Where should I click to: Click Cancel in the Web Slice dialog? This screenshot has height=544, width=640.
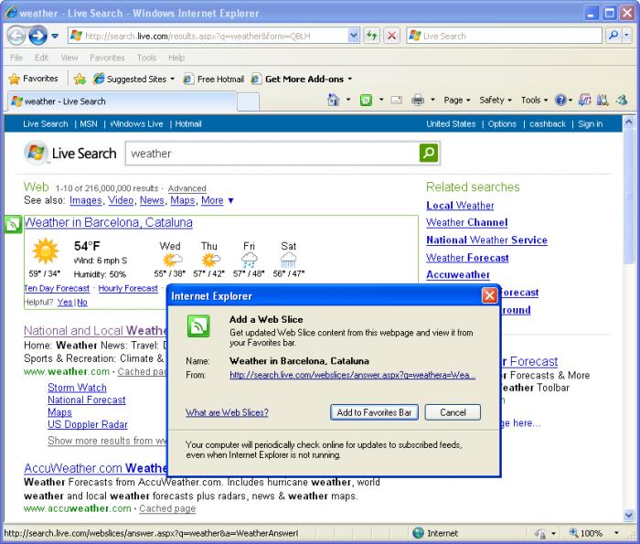pos(453,412)
